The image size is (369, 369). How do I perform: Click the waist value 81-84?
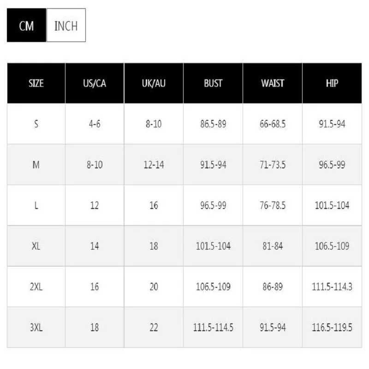(x=273, y=246)
